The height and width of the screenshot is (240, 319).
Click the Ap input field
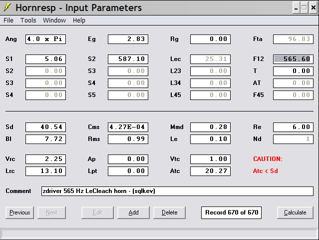(x=128, y=159)
